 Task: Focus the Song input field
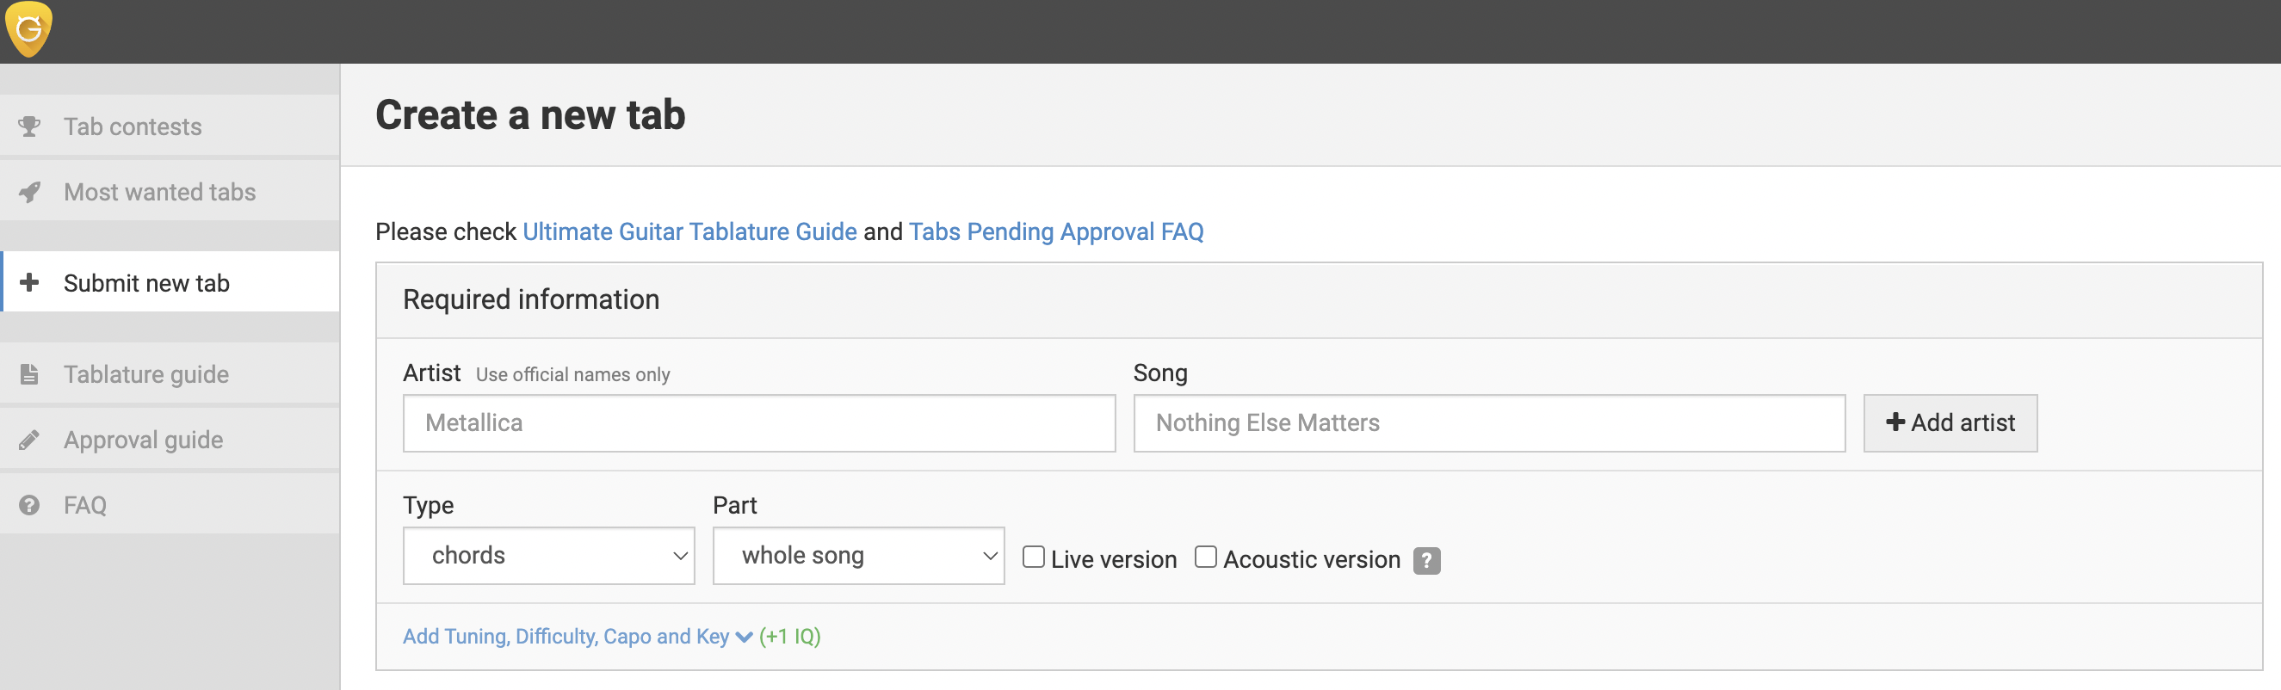[x=1489, y=422]
